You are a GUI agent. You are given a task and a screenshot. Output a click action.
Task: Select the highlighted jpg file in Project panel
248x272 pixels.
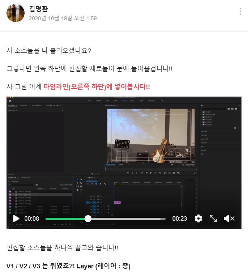pyautogui.click(x=25, y=195)
